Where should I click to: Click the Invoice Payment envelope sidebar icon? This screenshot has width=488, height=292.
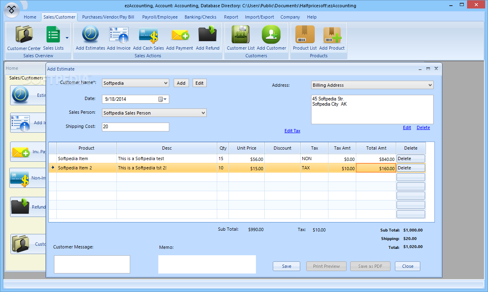(21, 152)
